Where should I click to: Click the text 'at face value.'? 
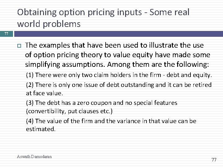(44, 93)
